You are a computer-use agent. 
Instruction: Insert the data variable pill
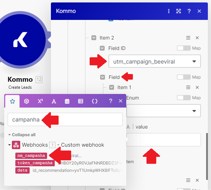(x=22, y=170)
